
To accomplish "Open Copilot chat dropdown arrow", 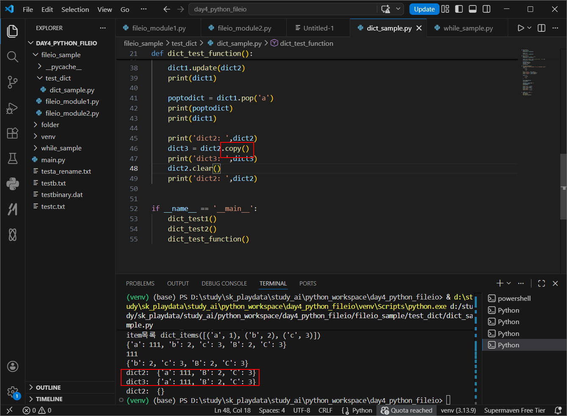I will [398, 9].
